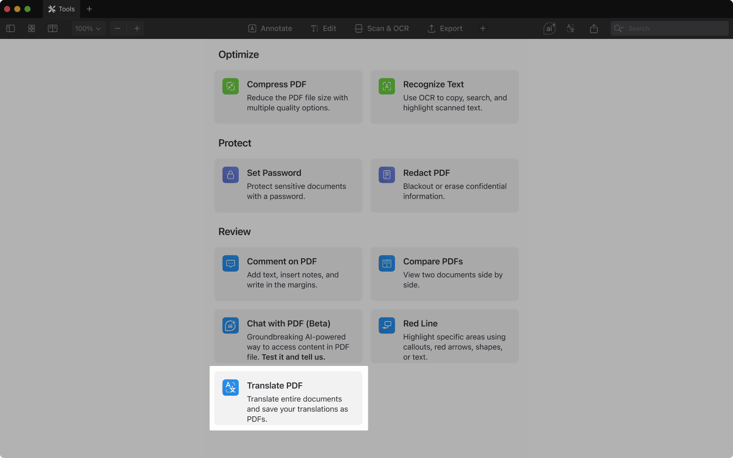Open the AI assistant icon in toolbar
The width and height of the screenshot is (733, 458).
(x=549, y=28)
